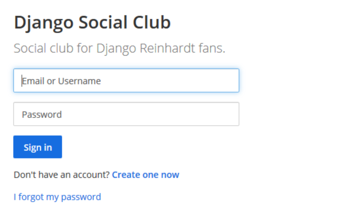Click I forgot my password

point(57,197)
